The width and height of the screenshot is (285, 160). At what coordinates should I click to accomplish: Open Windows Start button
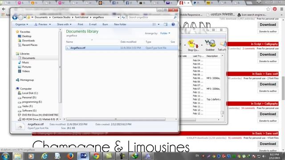(x=5, y=156)
